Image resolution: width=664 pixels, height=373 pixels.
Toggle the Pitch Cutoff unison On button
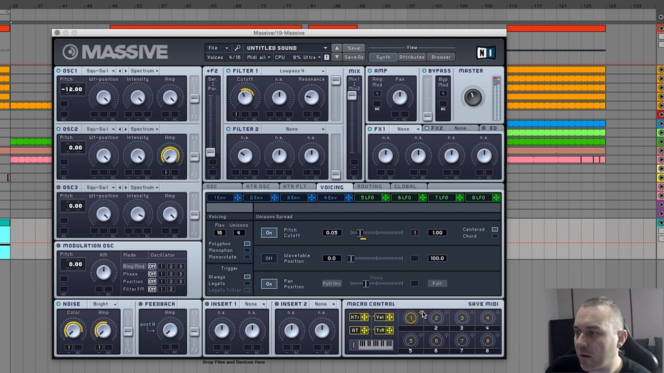[x=269, y=233]
